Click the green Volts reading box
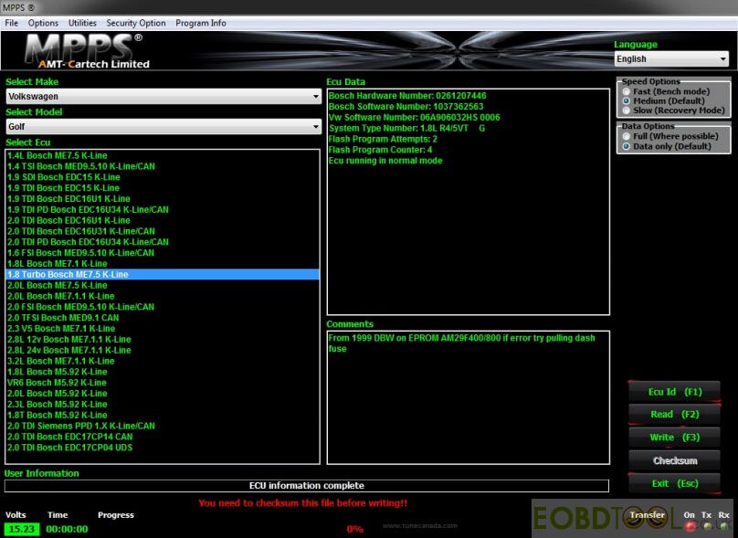738x538 pixels. point(22,529)
